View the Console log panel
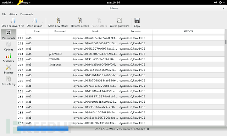Viewport: 227px width, 136px height. [9, 81]
